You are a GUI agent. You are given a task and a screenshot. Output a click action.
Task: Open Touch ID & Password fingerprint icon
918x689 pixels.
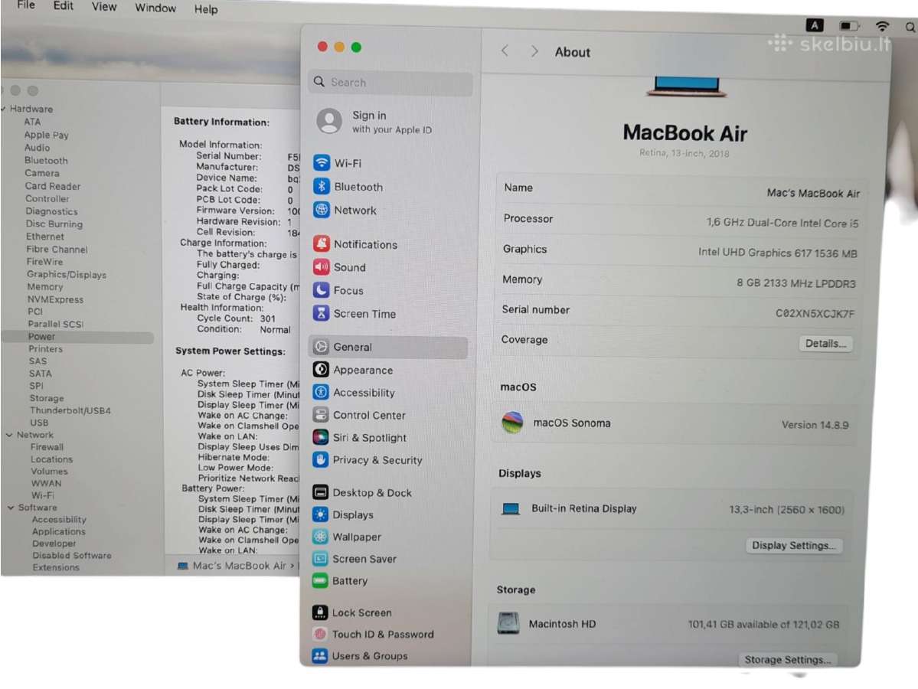click(x=320, y=634)
